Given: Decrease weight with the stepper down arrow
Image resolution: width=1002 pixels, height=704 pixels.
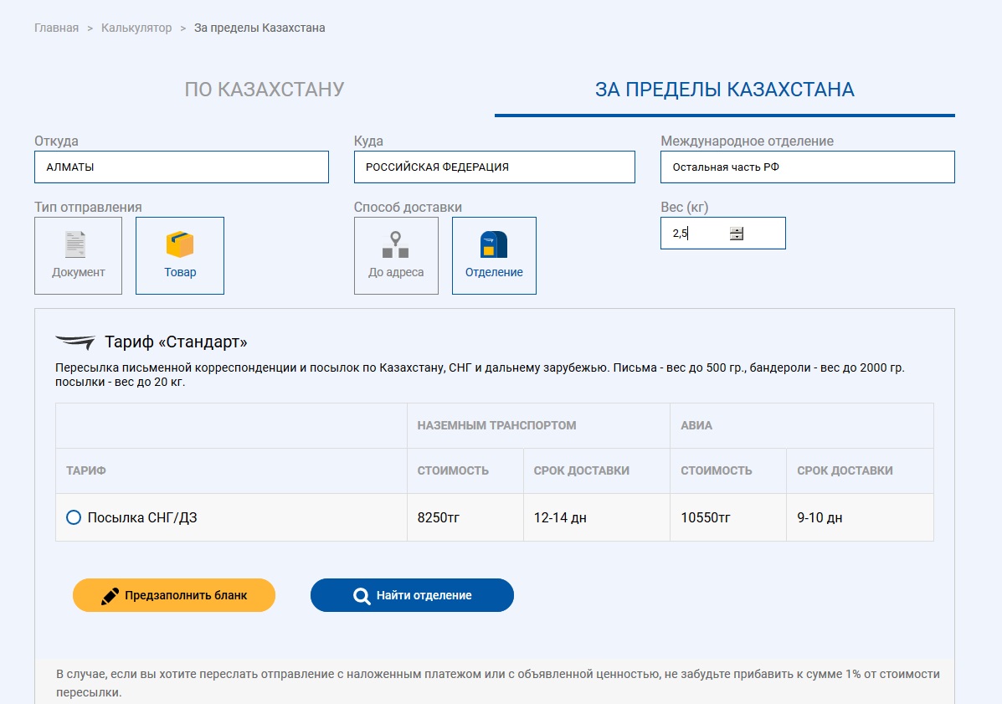Looking at the screenshot, I should coord(736,238).
